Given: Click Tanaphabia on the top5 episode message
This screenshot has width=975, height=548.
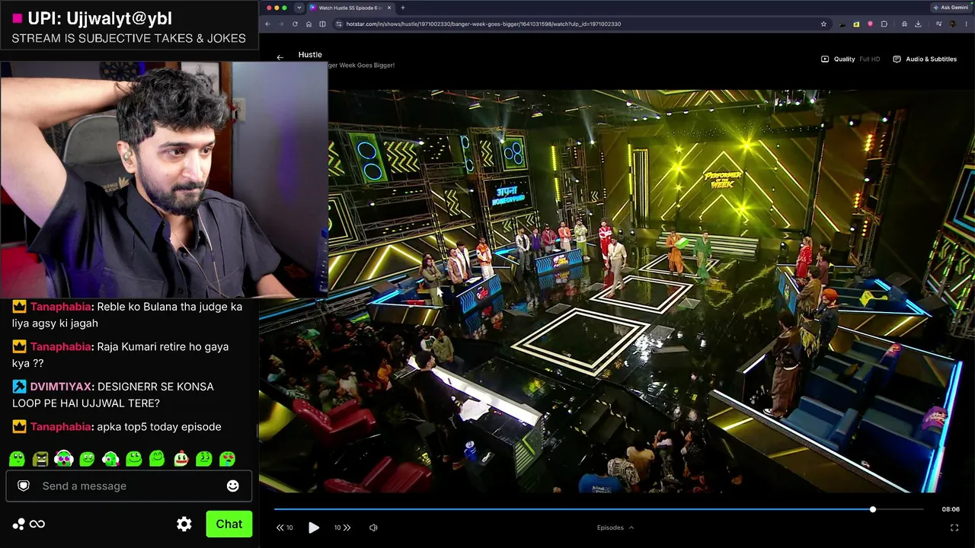Looking at the screenshot, I should [61, 427].
